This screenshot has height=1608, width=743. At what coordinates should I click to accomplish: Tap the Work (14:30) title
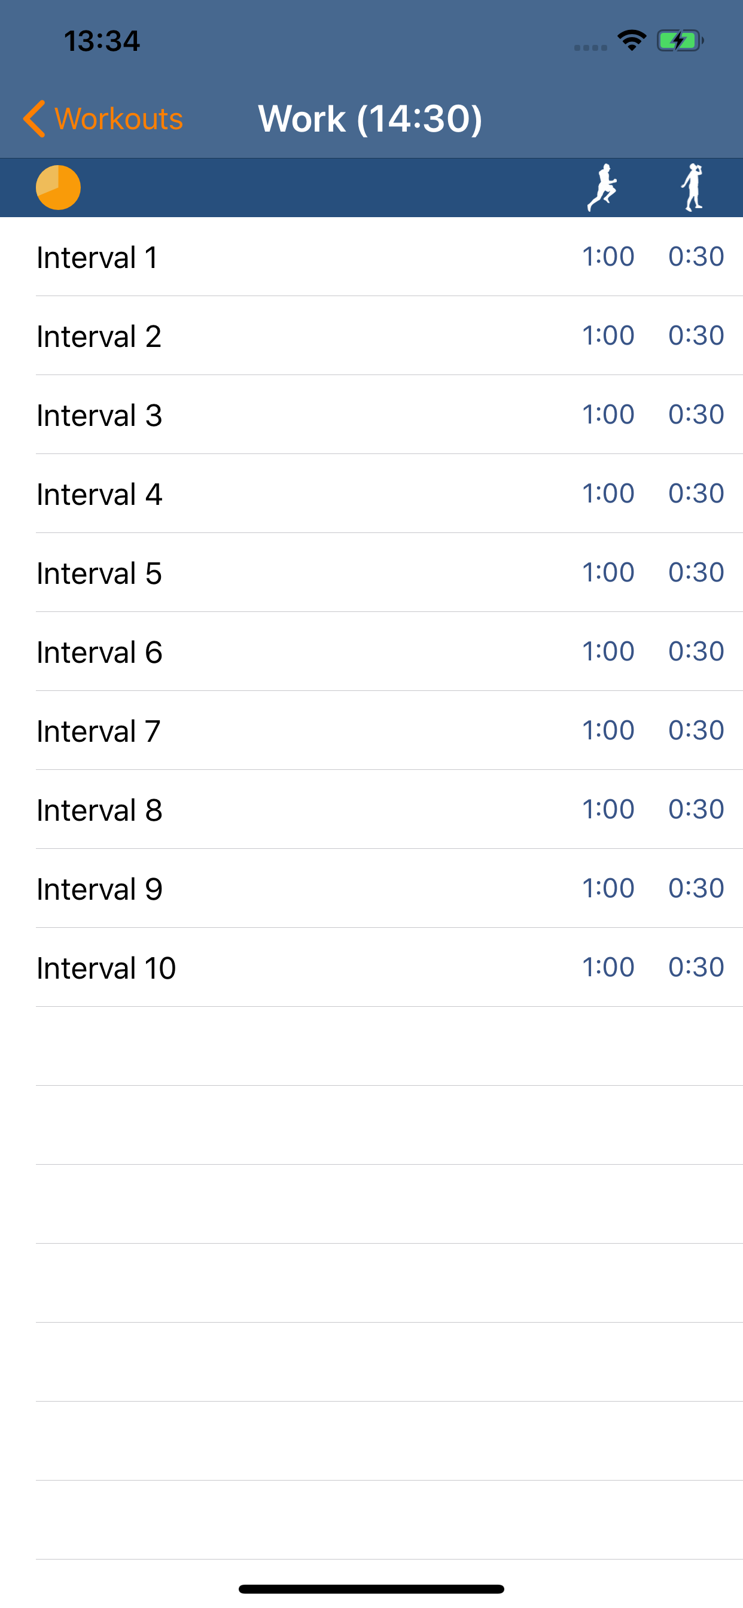click(x=370, y=118)
